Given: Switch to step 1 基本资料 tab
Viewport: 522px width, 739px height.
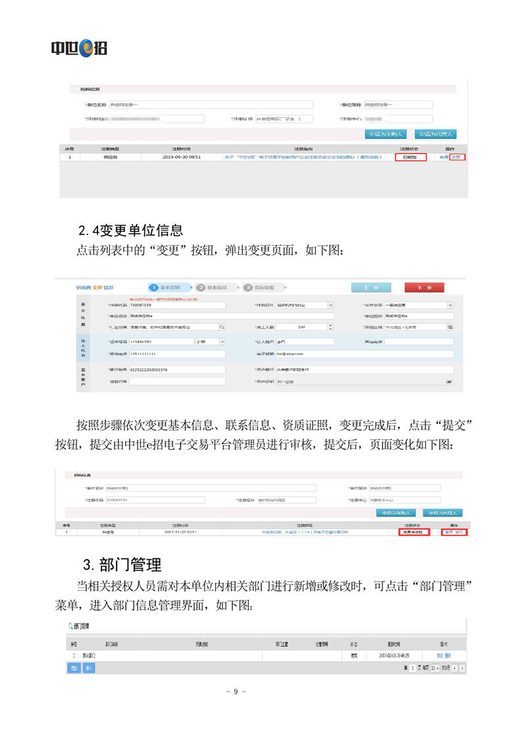Looking at the screenshot, I should coord(169,287).
